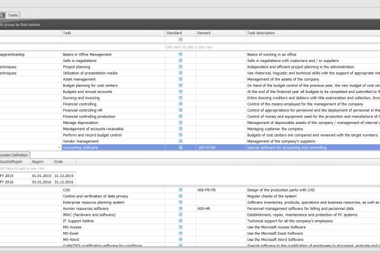380x253 pixels.
Task: Open the Definition tab in the detail panel
Action: [x=16, y=155]
